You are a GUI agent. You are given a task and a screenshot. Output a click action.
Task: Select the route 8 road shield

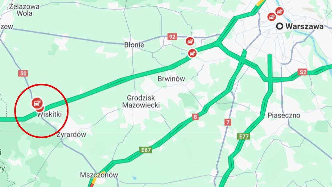pyautogui.click(x=195, y=117)
